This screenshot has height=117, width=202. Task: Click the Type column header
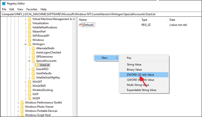coord(145,20)
